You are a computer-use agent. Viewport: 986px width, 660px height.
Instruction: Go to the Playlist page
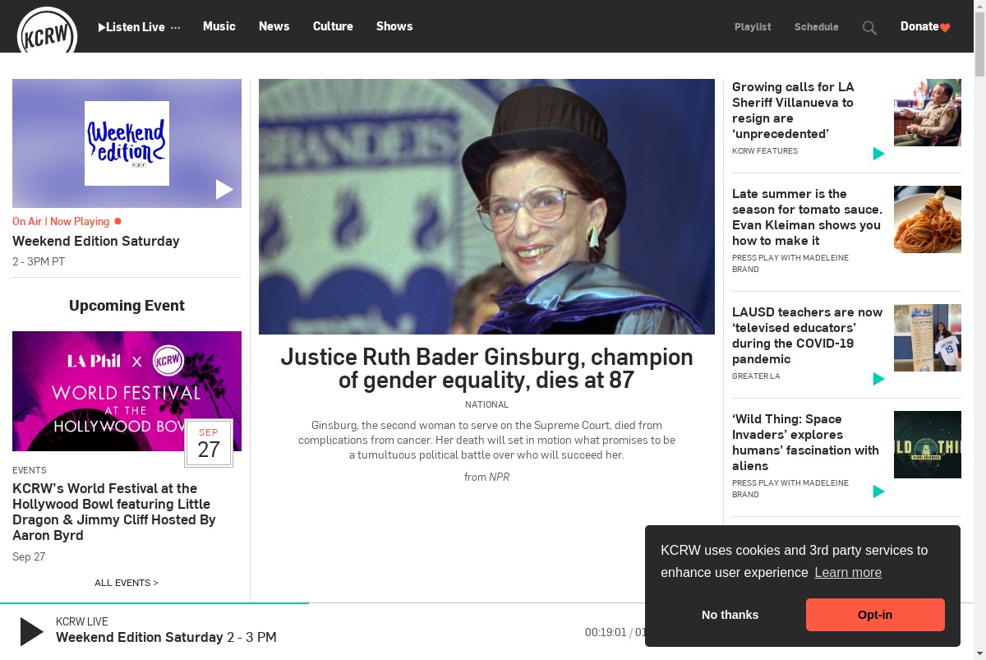[753, 27]
